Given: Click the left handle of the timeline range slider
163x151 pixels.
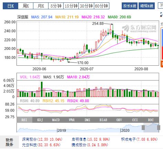Looking at the screenshot, I should pos(143,128).
